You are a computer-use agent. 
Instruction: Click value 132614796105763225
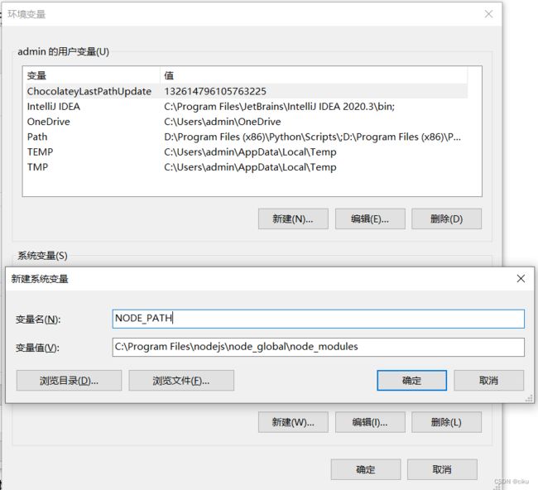tap(215, 91)
